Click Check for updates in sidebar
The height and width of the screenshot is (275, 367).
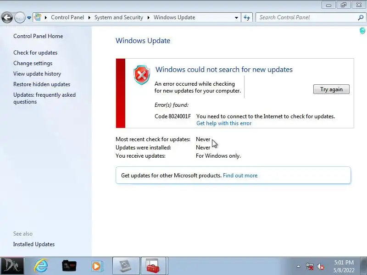[35, 53]
